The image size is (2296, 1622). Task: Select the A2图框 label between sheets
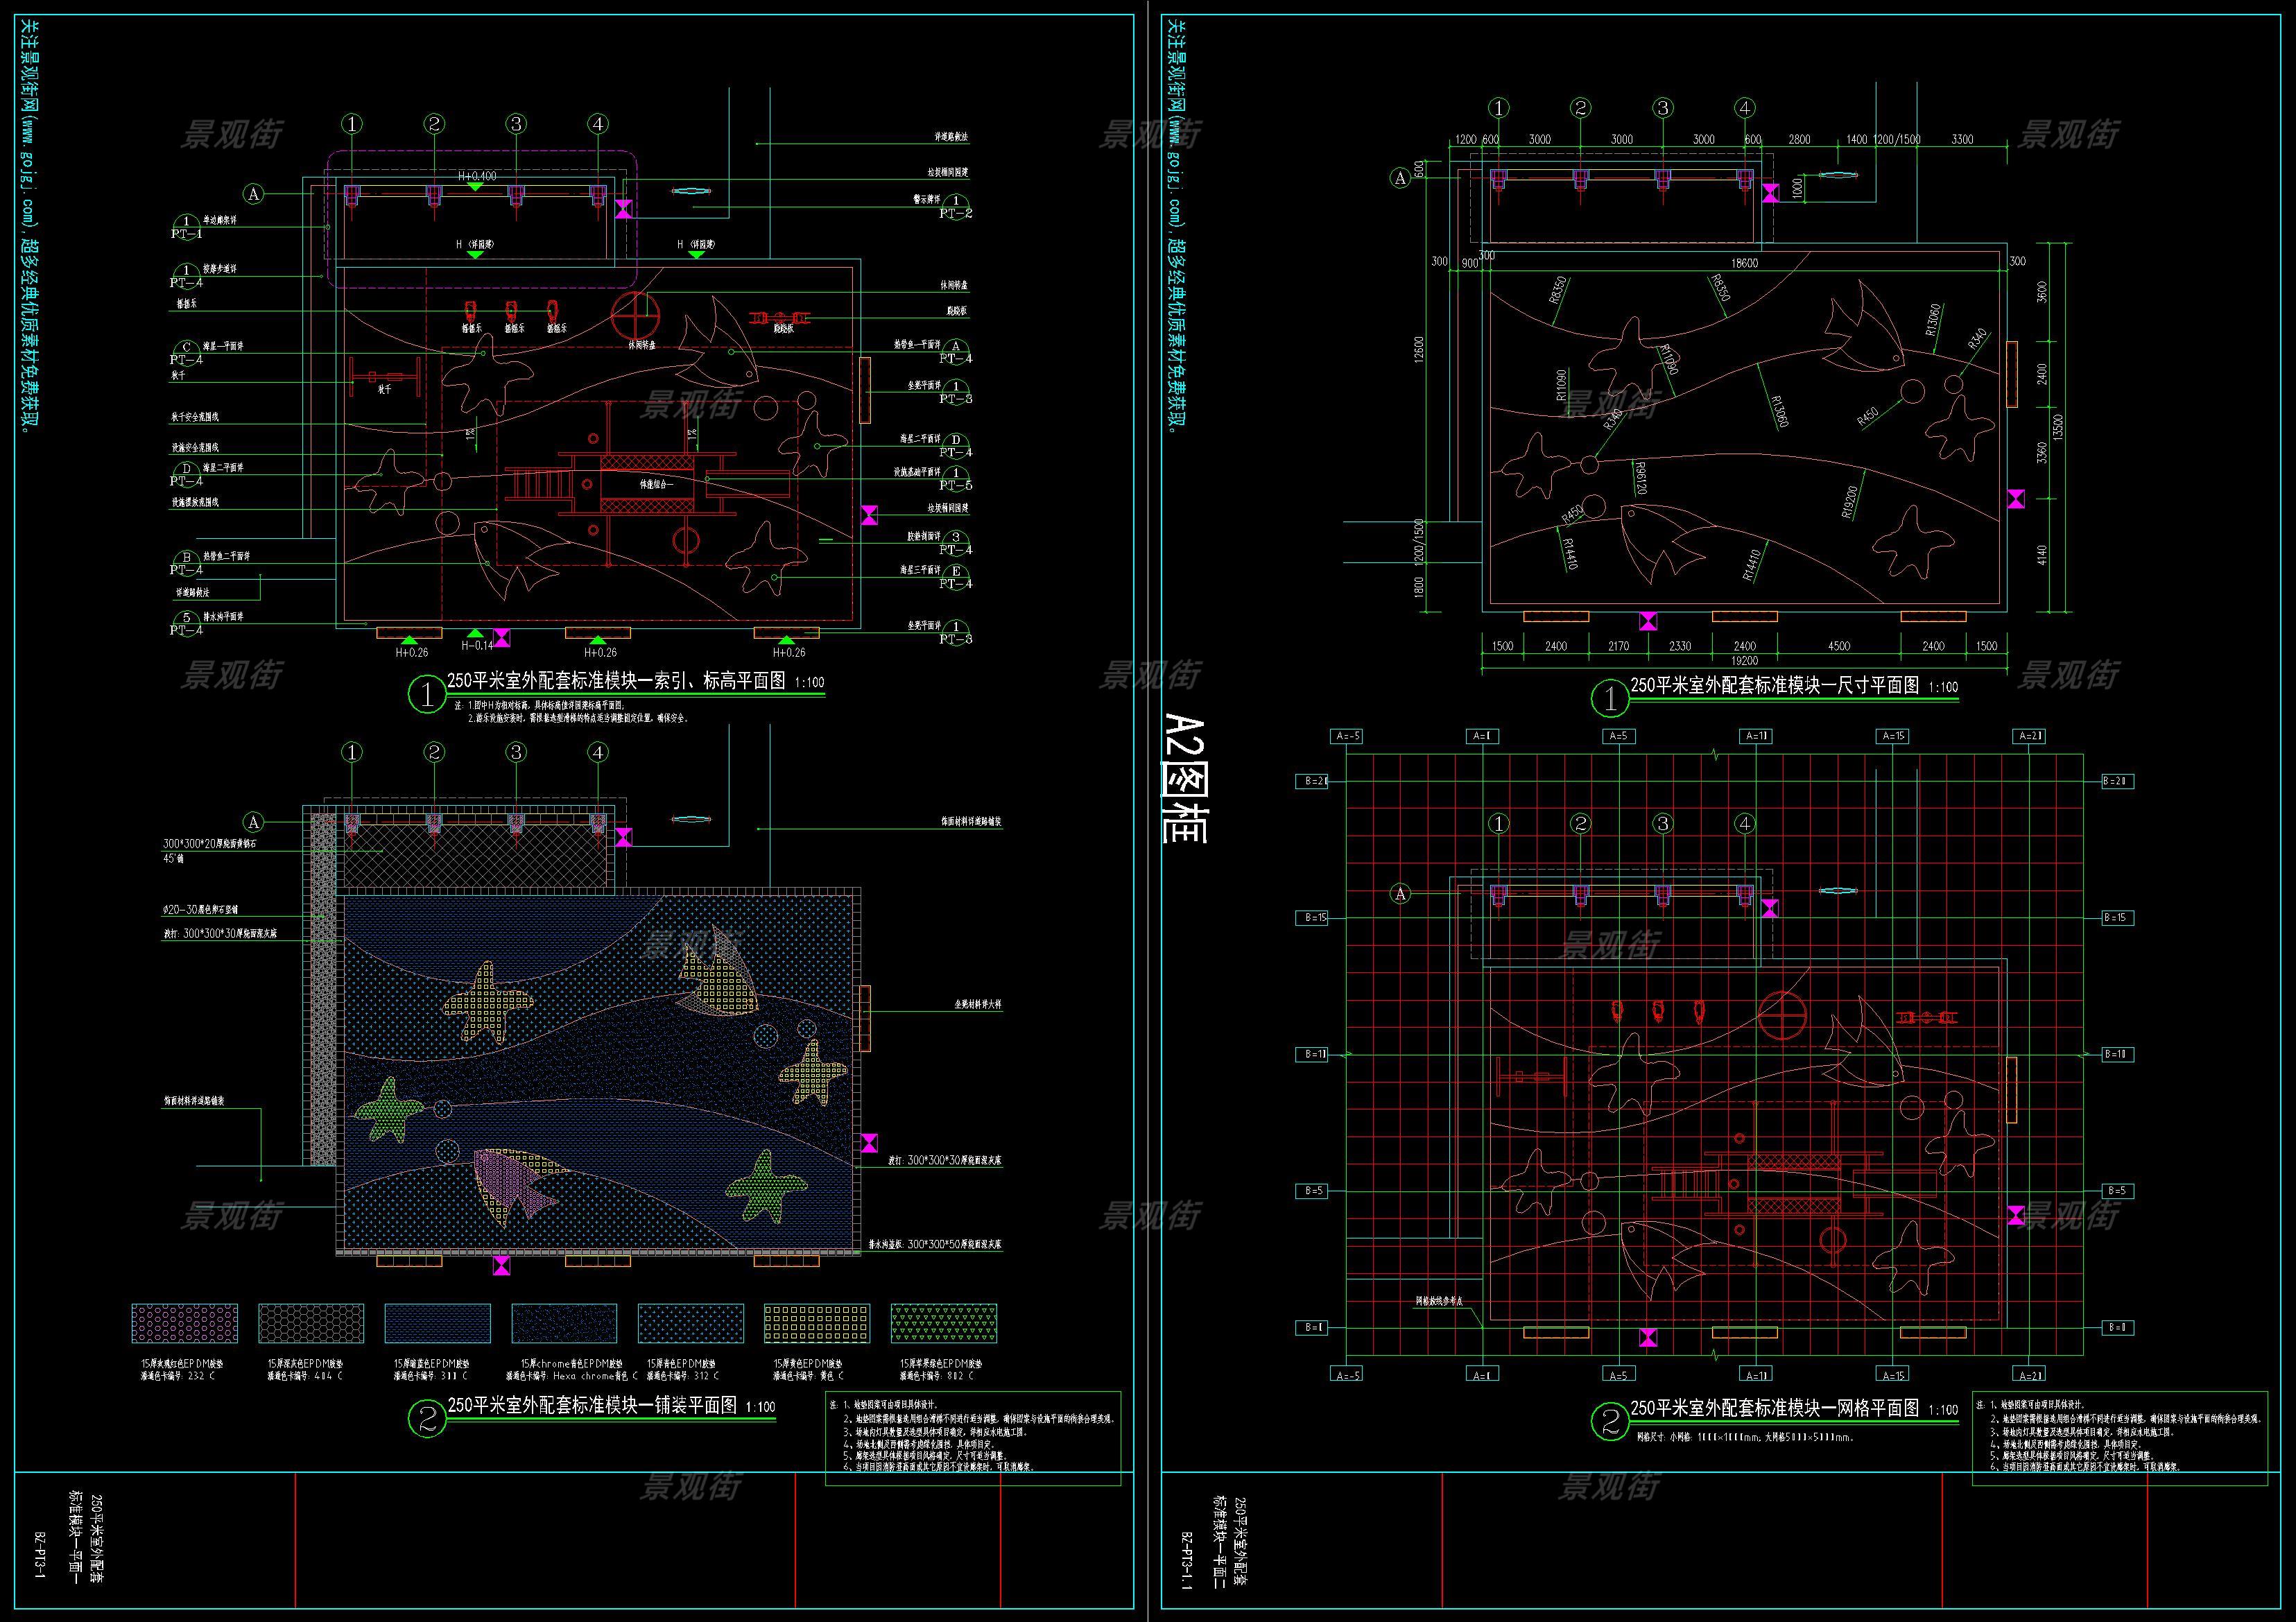pyautogui.click(x=1187, y=778)
